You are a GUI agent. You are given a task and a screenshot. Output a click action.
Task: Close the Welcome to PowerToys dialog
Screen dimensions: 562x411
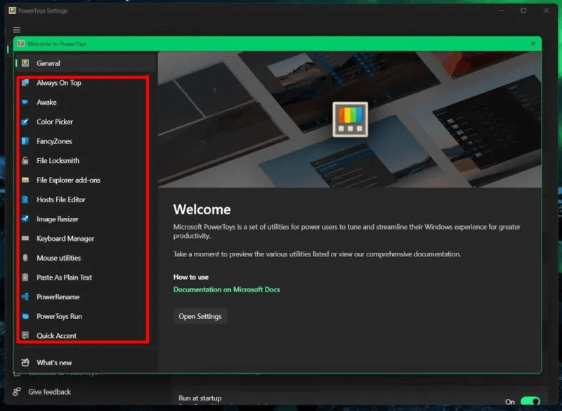(x=533, y=44)
